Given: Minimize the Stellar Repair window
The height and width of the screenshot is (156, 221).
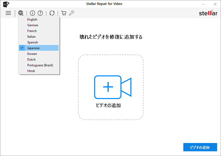Looking at the screenshot, I should (x=203, y=4).
